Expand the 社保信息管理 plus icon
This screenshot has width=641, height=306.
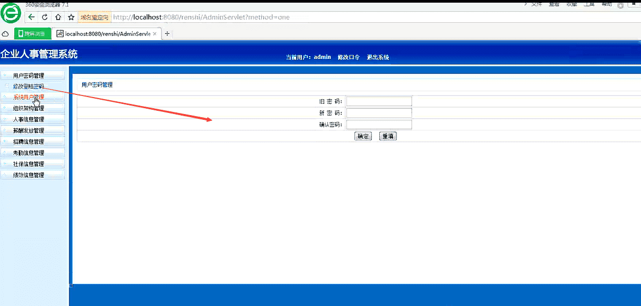pyautogui.click(x=5, y=164)
